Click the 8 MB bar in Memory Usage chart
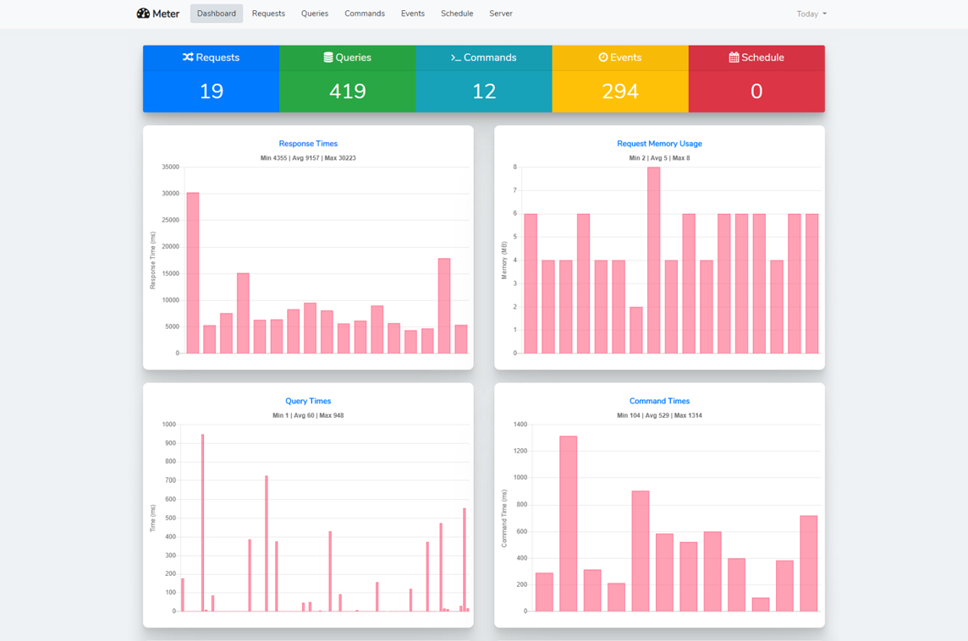 (x=654, y=260)
